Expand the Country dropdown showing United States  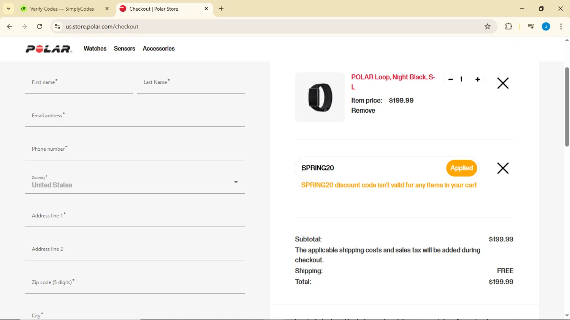(x=135, y=183)
